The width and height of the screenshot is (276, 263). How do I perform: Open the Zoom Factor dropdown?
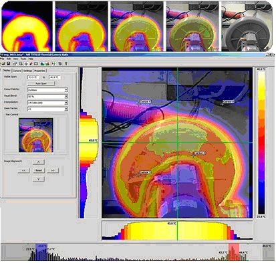pos(47,109)
